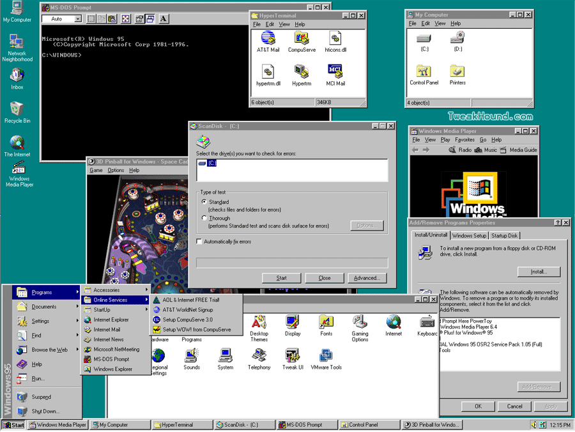This screenshot has width=575, height=432.
Task: Open the Desktop Themes icon
Action: click(259, 323)
